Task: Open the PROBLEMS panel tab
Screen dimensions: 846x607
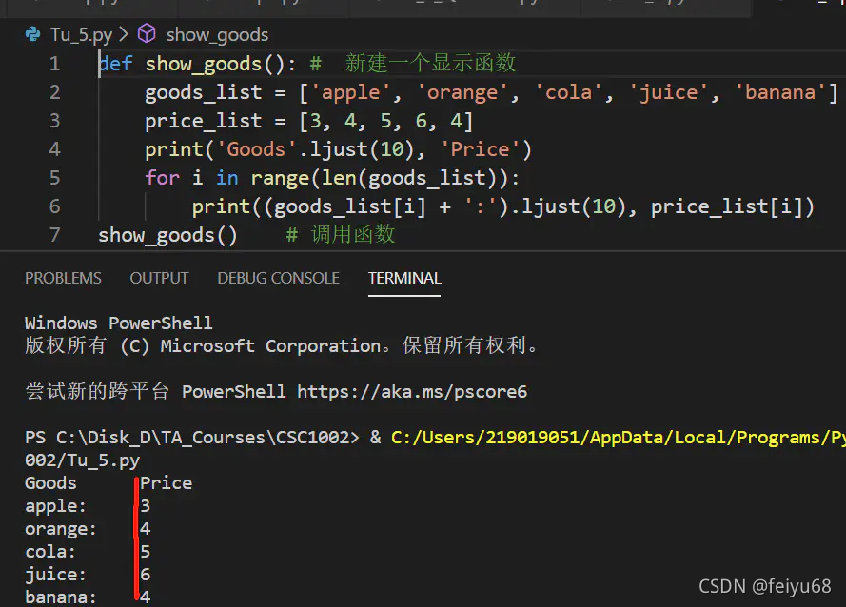Action: coord(63,278)
